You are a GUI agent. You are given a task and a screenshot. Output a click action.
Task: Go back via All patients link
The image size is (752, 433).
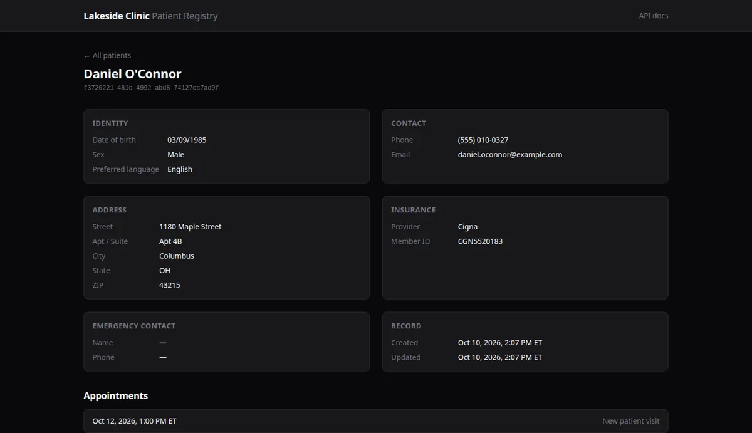pyautogui.click(x=107, y=55)
